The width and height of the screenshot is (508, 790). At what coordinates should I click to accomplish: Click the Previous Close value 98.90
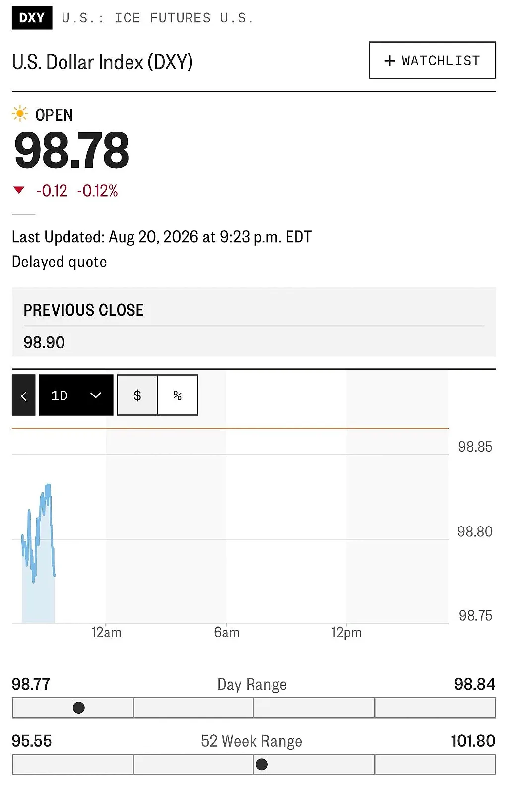coord(44,342)
